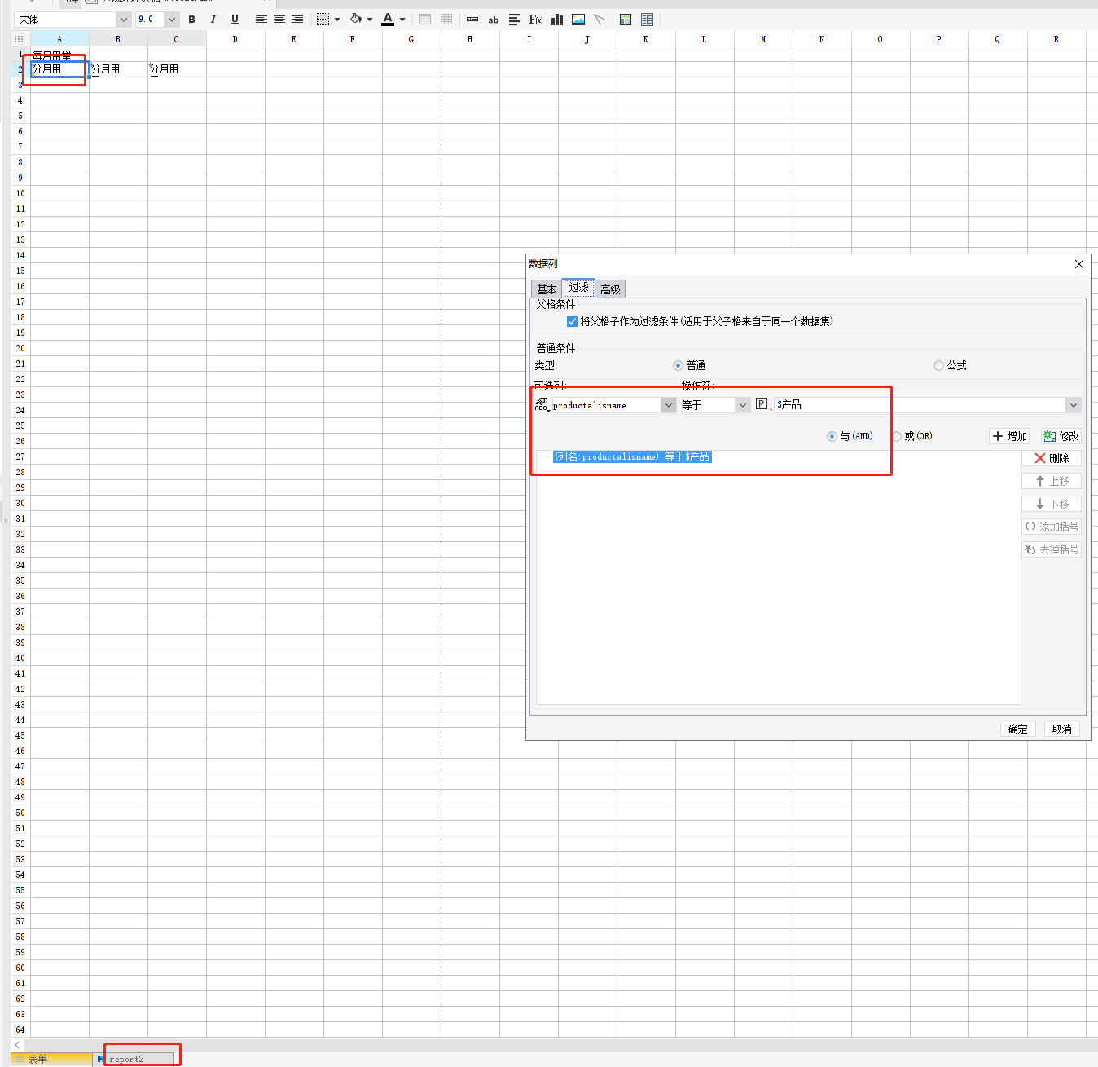1098x1067 pixels.
Task: Insert an image into cell
Action: point(578,20)
